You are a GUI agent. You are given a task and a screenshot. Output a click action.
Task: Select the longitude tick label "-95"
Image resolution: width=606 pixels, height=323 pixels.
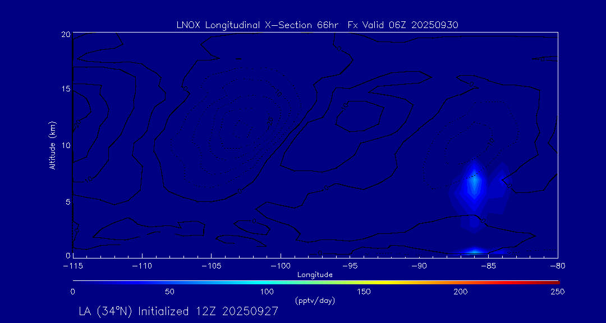click(x=350, y=266)
